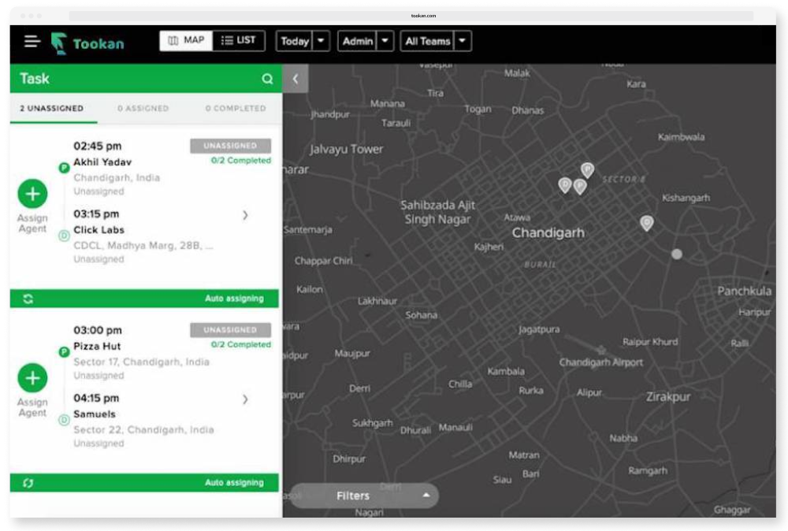The height and width of the screenshot is (531, 788).
Task: Select Click Labs task name
Action: (98, 229)
